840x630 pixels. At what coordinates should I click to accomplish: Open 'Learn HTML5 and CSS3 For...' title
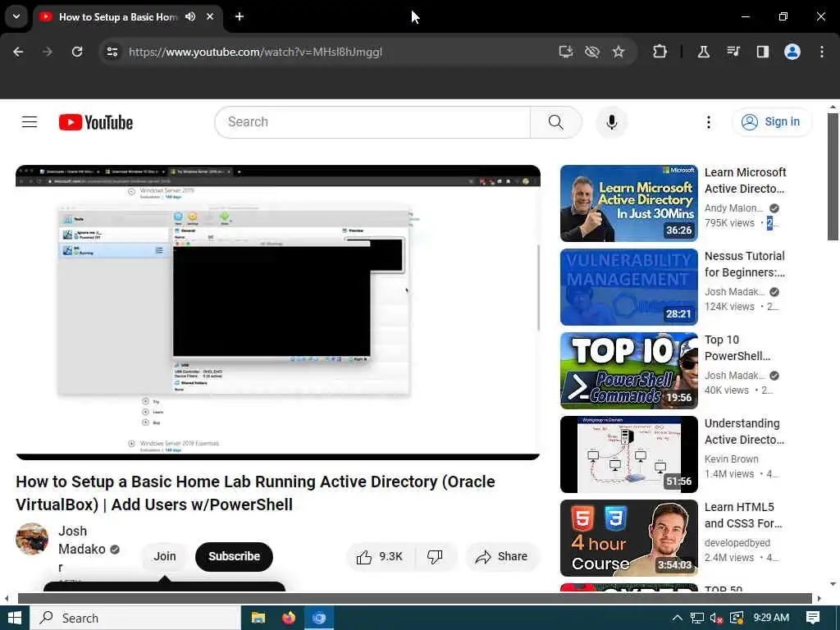pyautogui.click(x=743, y=515)
